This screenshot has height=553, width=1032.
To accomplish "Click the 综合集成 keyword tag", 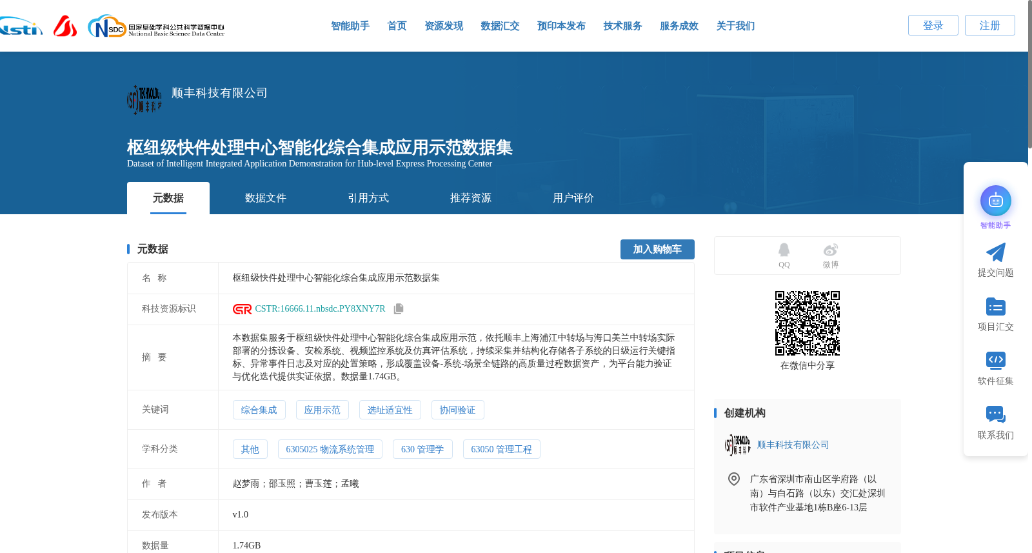I will [x=259, y=410].
